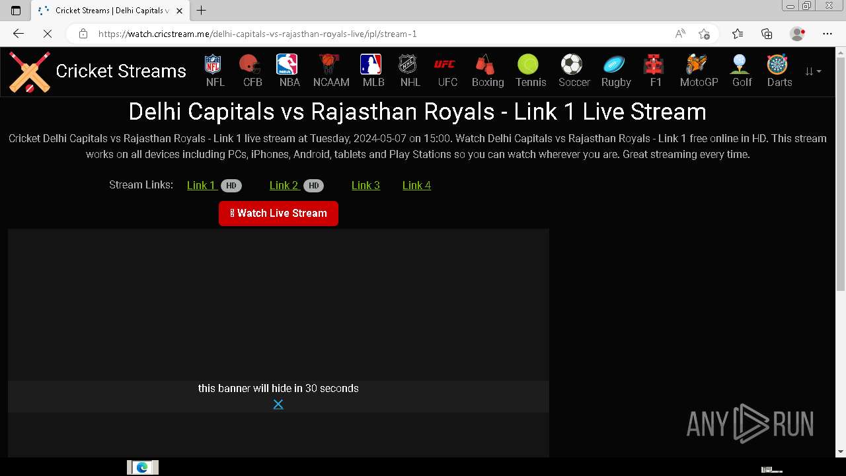Switch to stream Link 1

point(201,185)
